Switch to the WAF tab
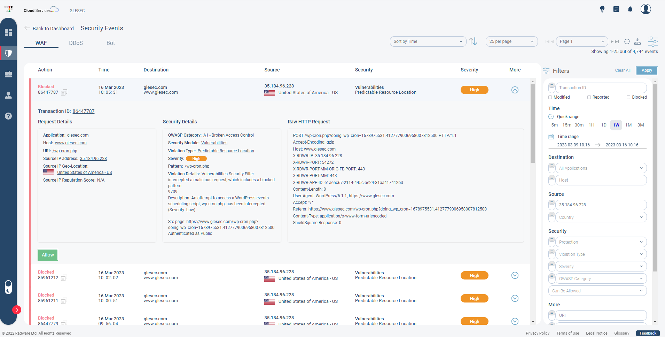 point(41,43)
